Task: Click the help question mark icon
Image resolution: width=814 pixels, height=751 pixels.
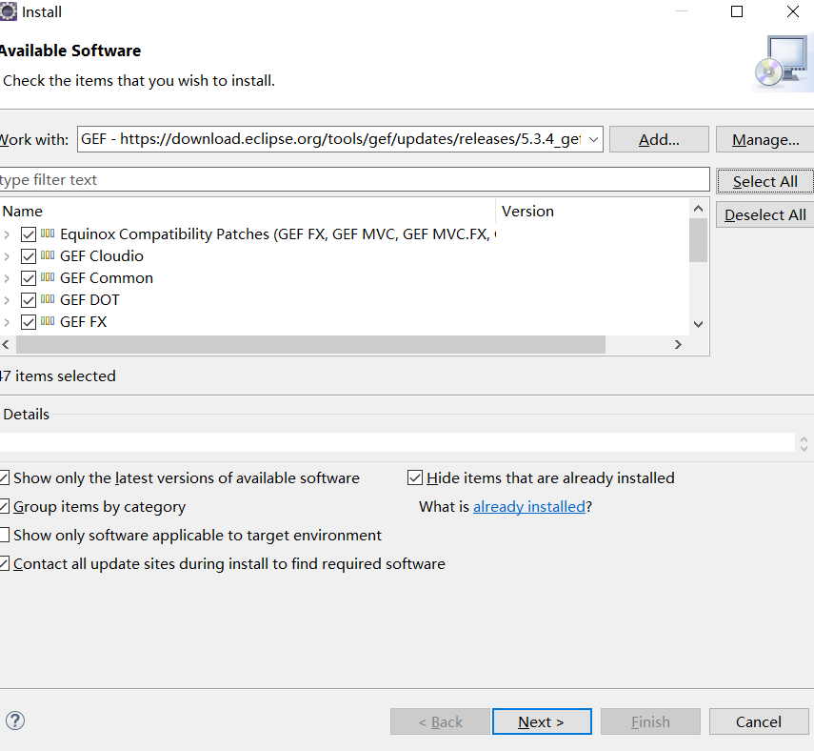Action: pos(15,721)
